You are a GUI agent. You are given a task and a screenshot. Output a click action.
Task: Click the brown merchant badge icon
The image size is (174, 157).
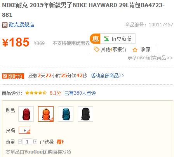(x=5, y=25)
